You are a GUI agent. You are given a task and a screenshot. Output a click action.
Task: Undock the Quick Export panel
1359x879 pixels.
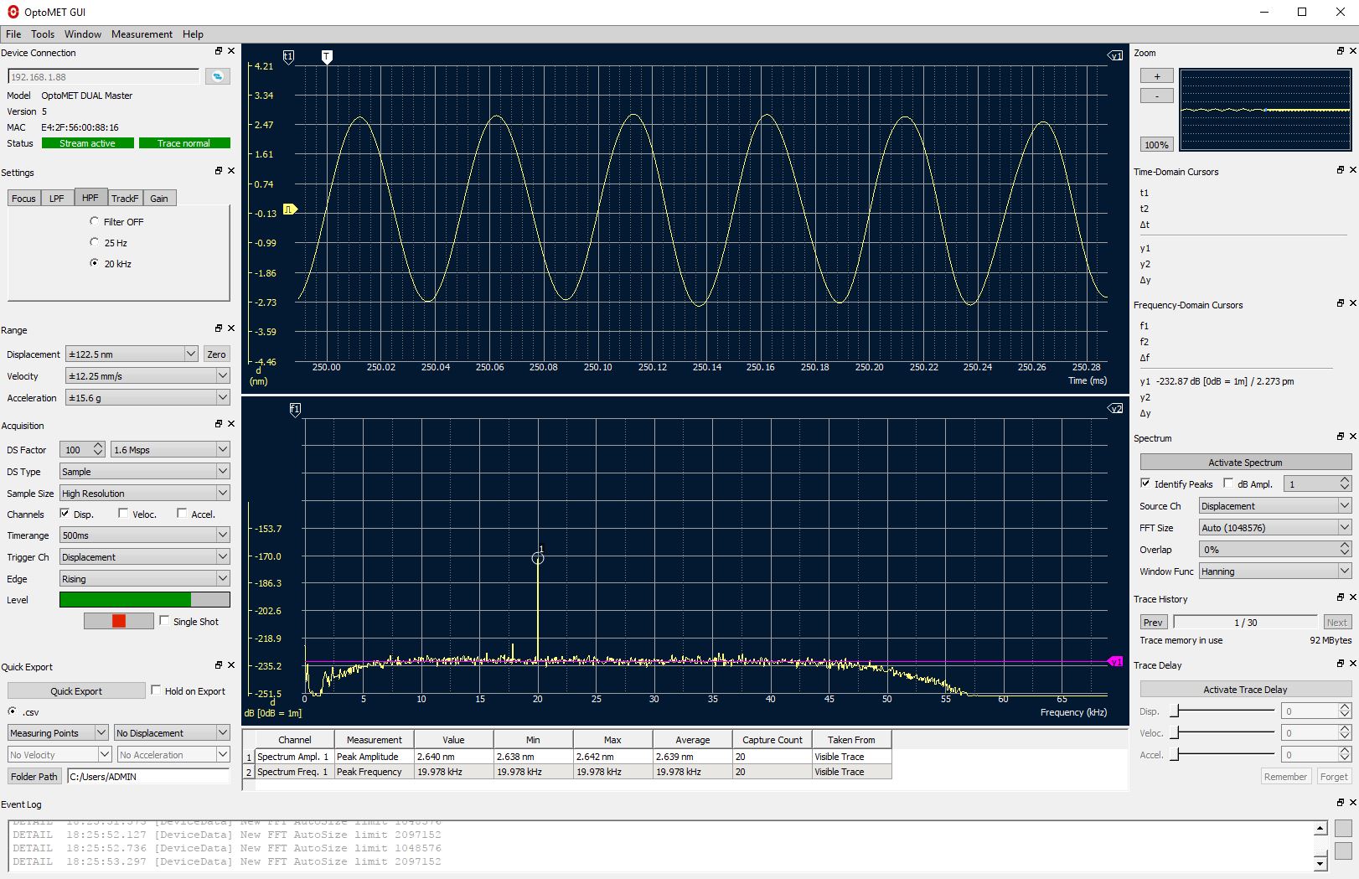[219, 664]
